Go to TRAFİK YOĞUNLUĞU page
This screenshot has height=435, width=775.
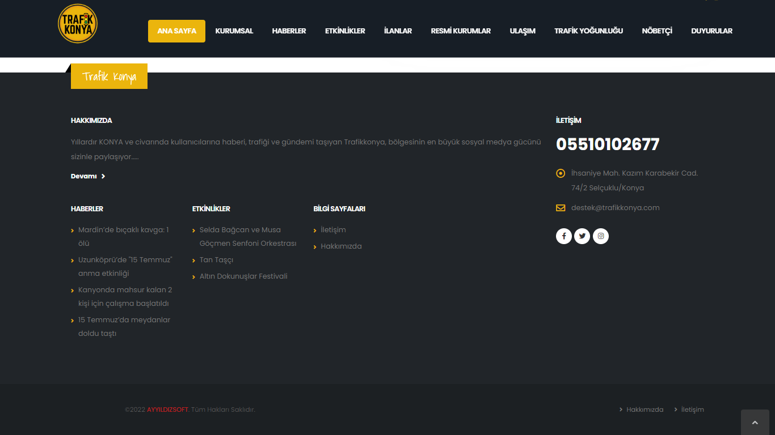588,31
